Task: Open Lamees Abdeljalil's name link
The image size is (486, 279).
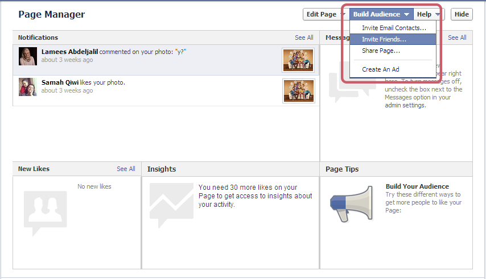Action: [71, 52]
